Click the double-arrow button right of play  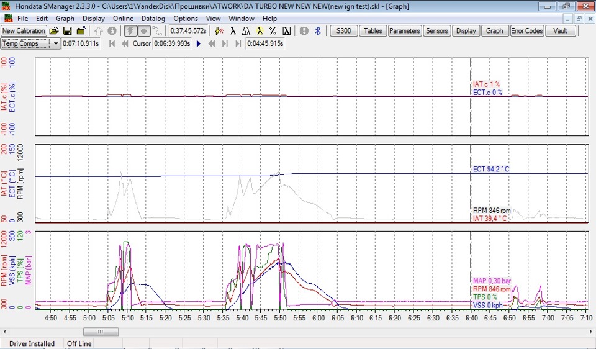pyautogui.click(x=212, y=43)
